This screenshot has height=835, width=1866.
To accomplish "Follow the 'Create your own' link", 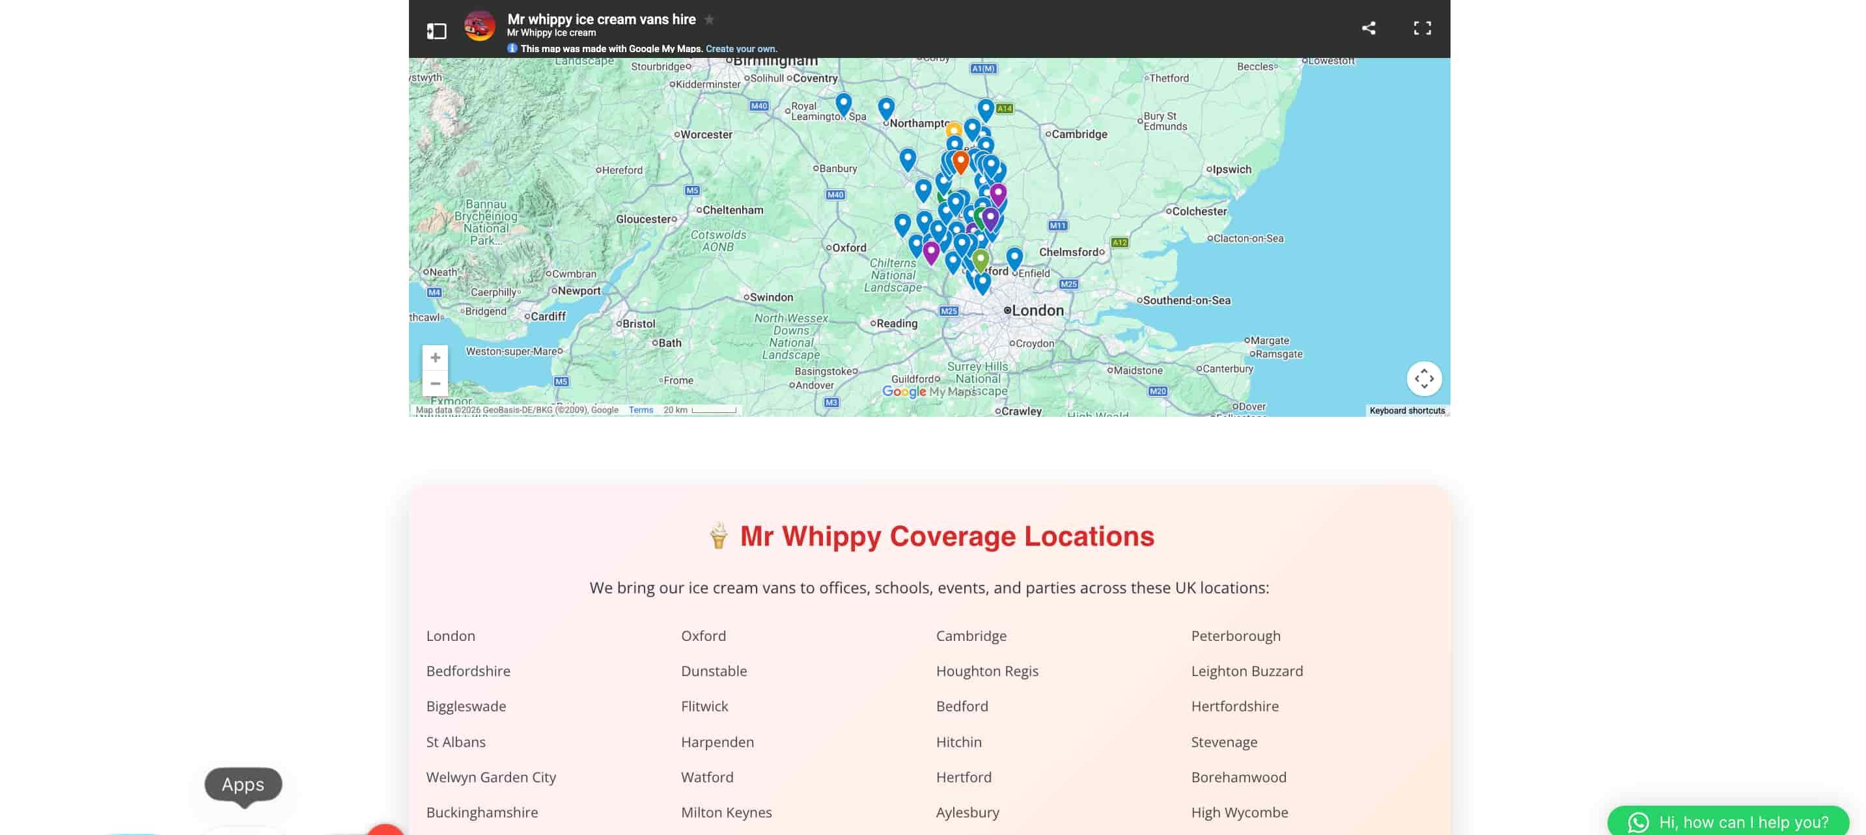I will [741, 49].
